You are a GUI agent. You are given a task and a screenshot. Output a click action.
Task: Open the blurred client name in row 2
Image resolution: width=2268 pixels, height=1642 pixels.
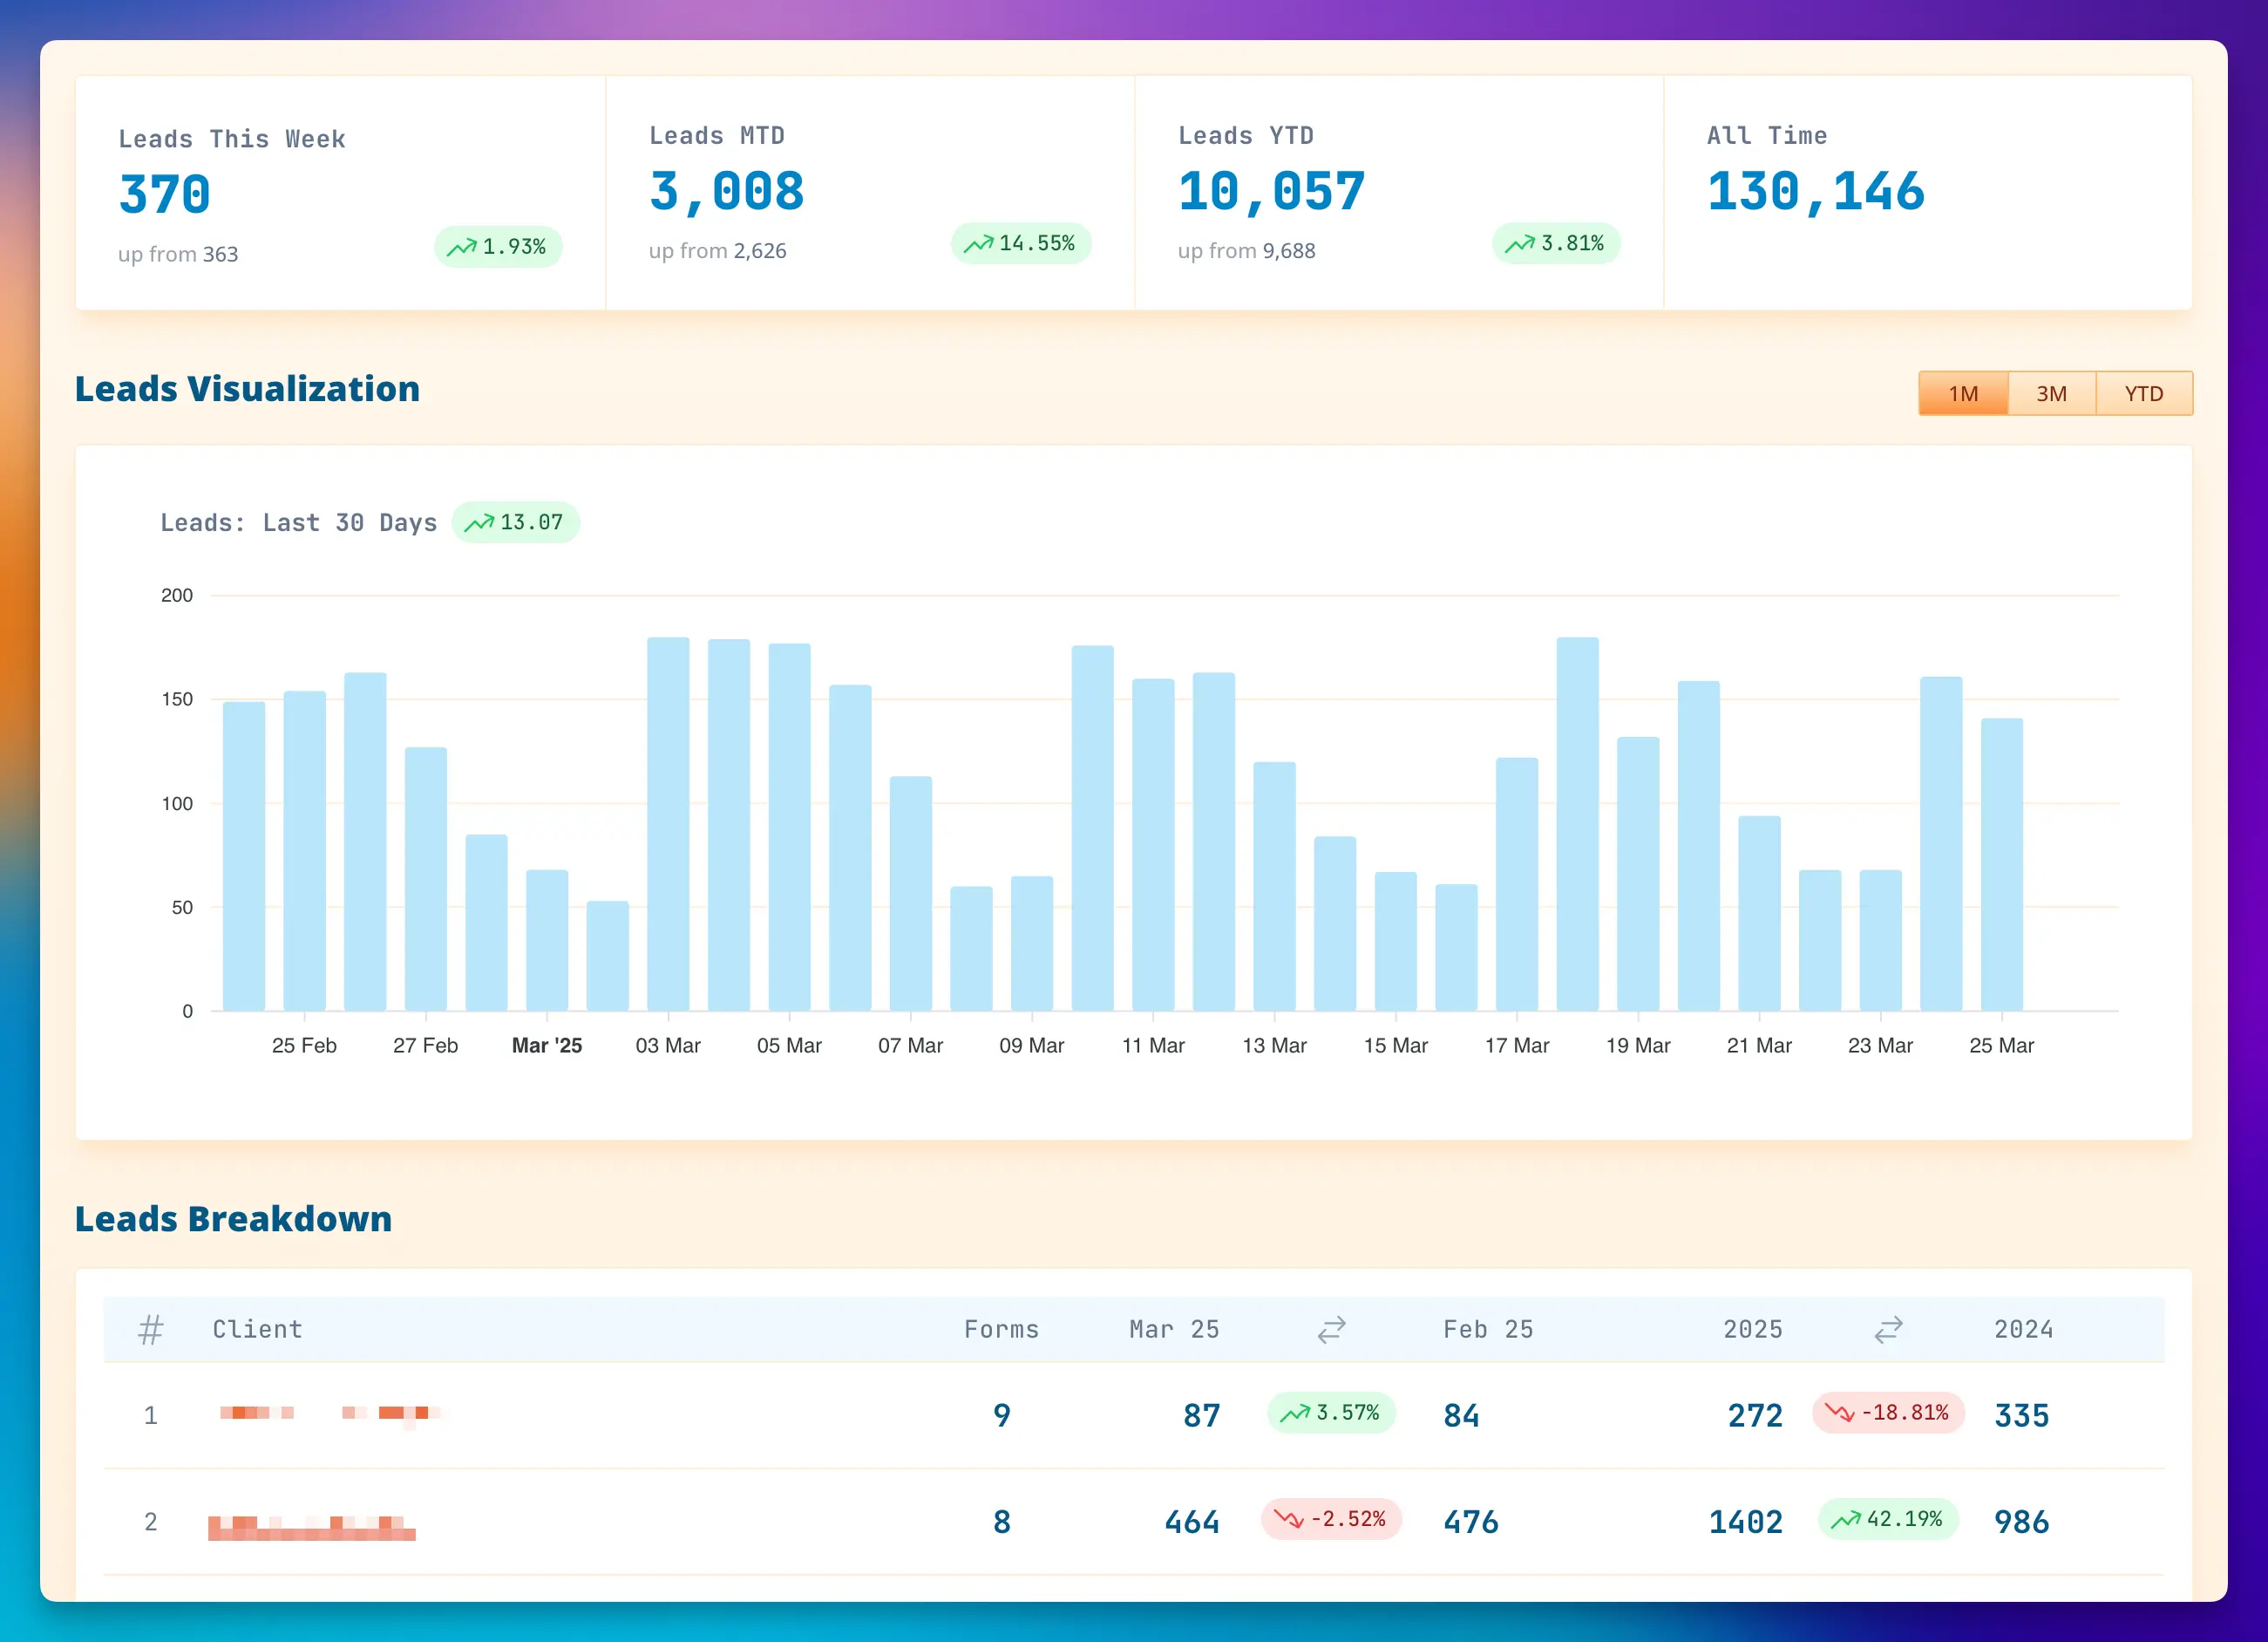[311, 1527]
